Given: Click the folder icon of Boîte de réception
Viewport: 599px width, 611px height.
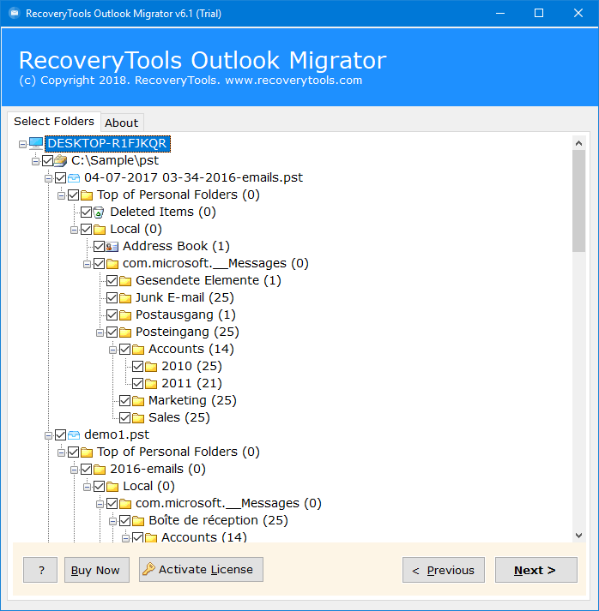Looking at the screenshot, I should (138, 521).
